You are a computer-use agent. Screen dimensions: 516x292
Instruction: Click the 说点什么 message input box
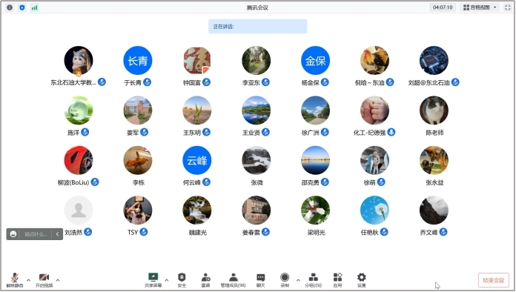(x=36, y=234)
